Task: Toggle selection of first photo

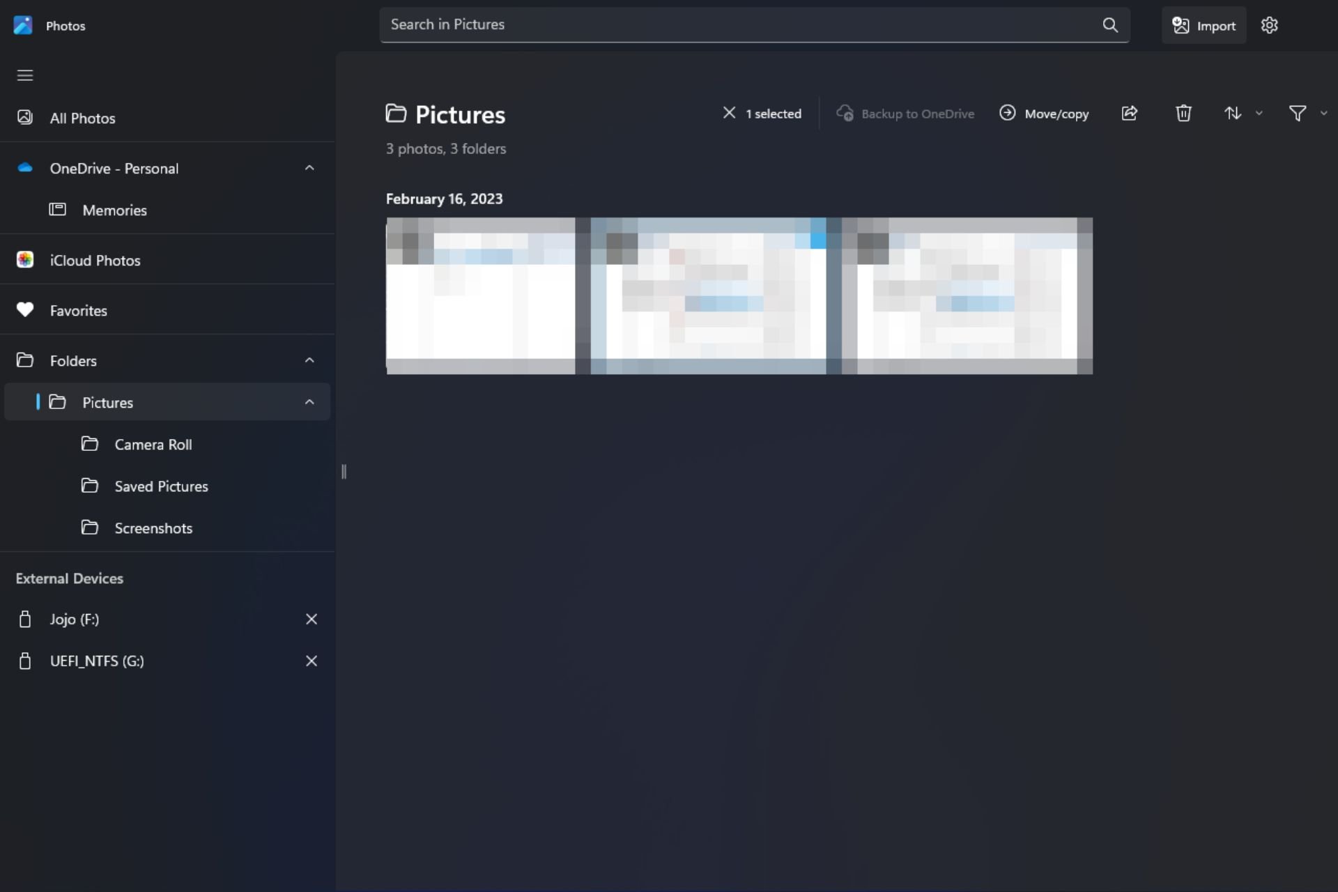Action: pyautogui.click(x=405, y=236)
